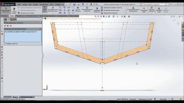Click Линейный массив эскиза
Image resolution: width=184 pixels, height=103 pixels.
(110, 10)
